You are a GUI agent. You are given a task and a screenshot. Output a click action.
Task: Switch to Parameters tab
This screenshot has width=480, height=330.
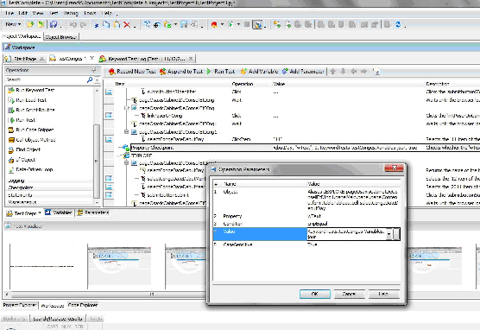click(x=93, y=213)
